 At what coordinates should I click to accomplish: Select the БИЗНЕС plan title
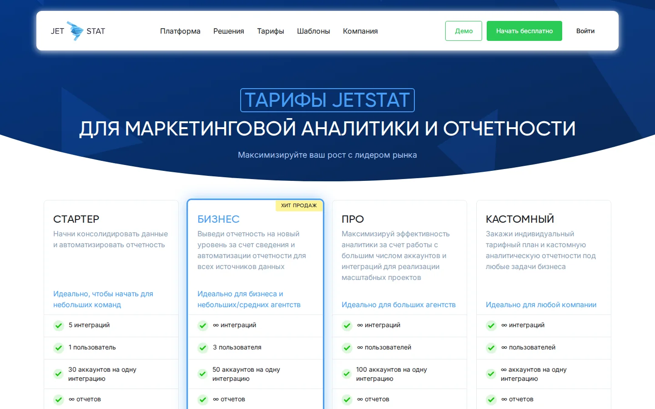218,219
